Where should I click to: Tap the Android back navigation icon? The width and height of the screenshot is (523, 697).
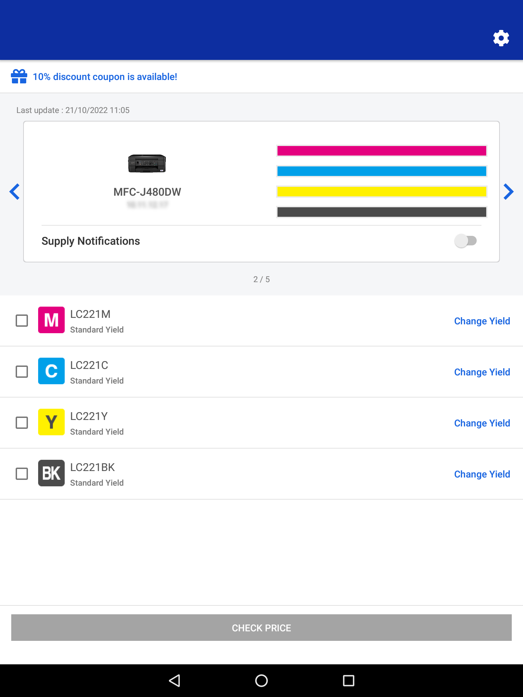tap(175, 681)
